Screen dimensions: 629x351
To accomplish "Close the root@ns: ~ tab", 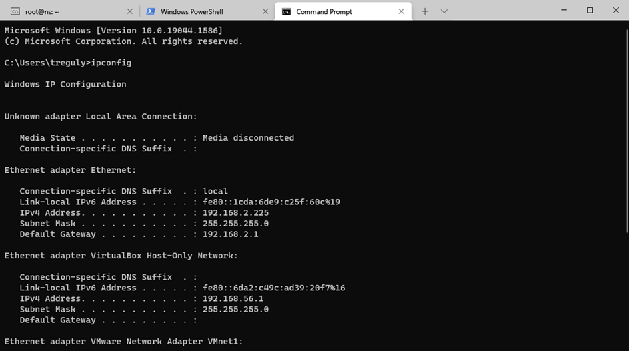I will point(131,11).
